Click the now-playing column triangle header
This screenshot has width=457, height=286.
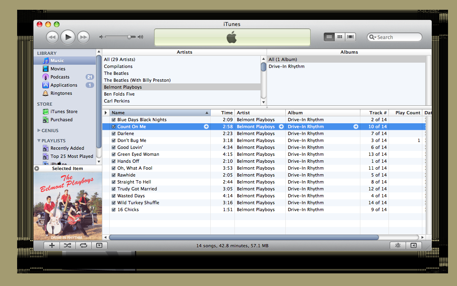106,113
